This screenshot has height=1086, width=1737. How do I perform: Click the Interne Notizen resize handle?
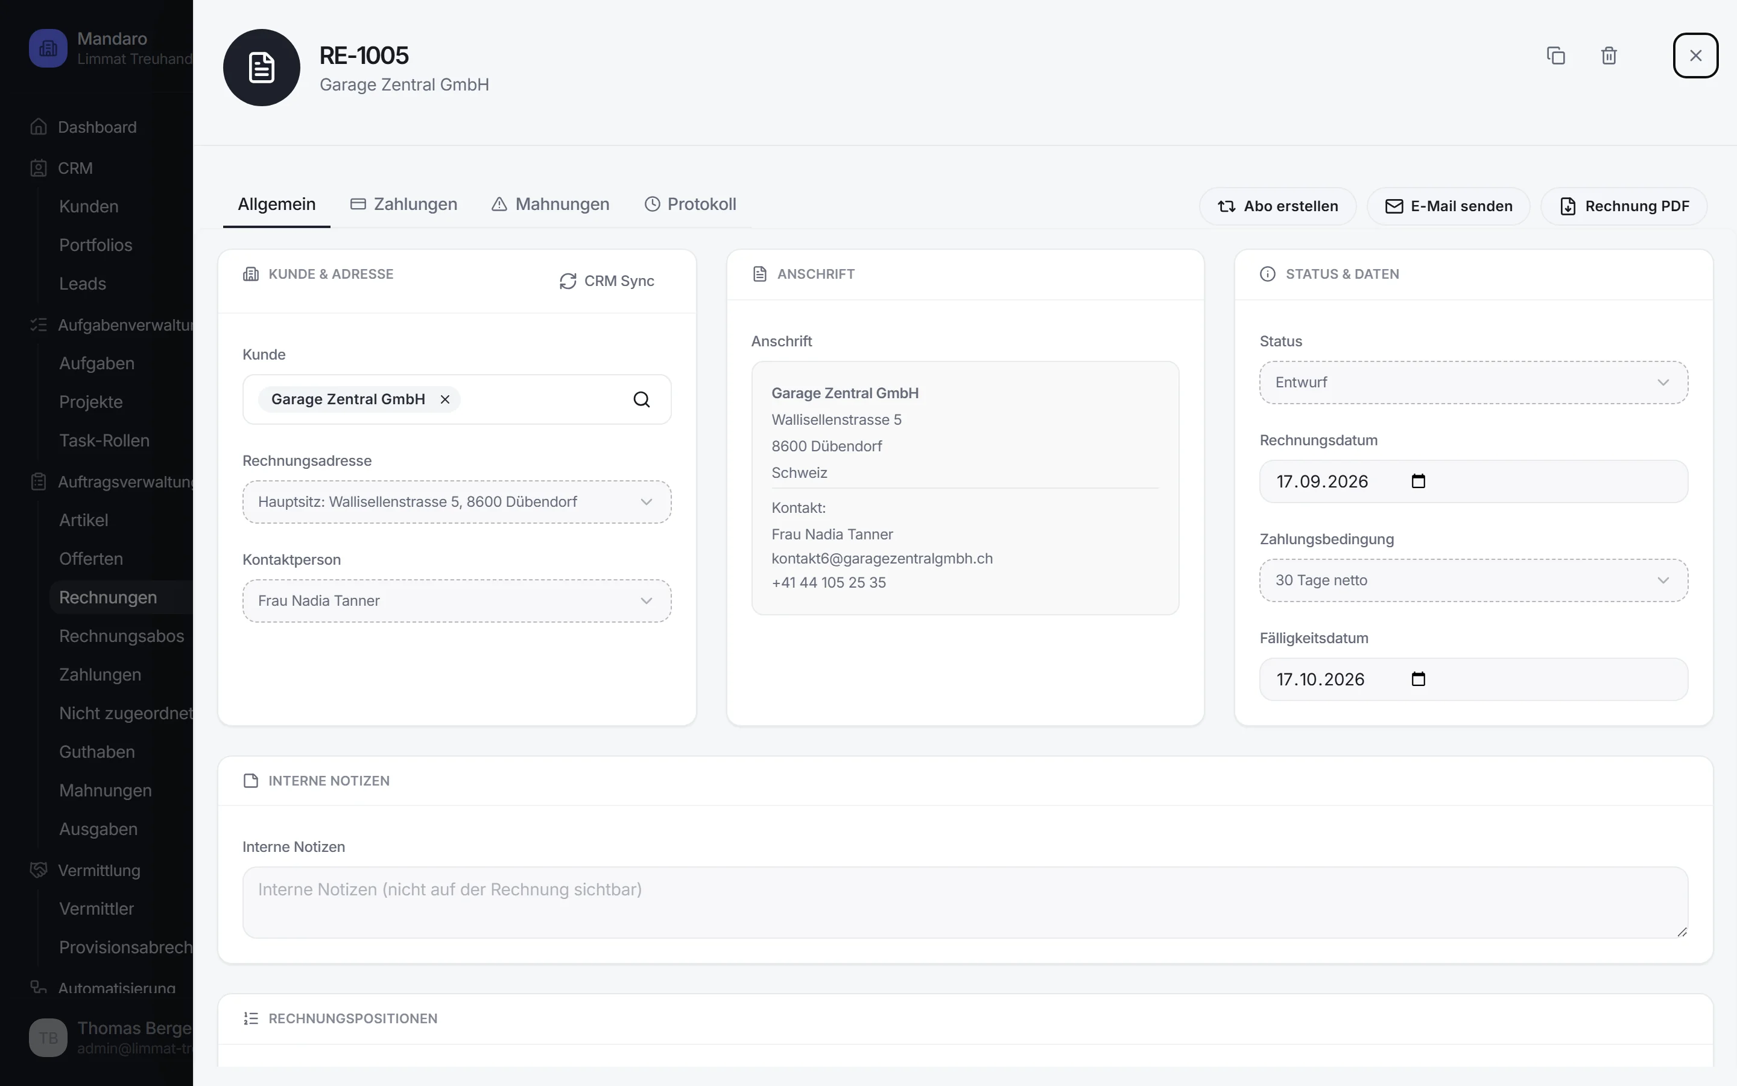(1682, 932)
